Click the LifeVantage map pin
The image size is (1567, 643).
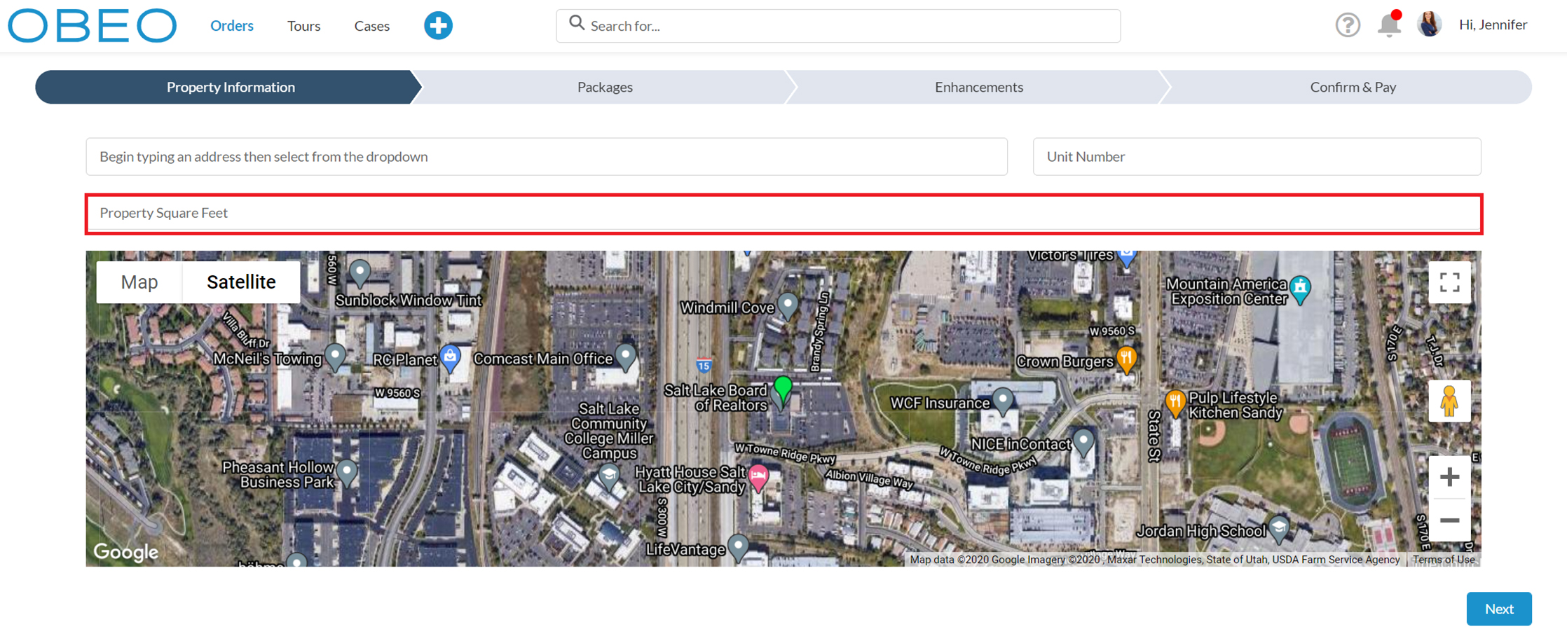point(737,548)
